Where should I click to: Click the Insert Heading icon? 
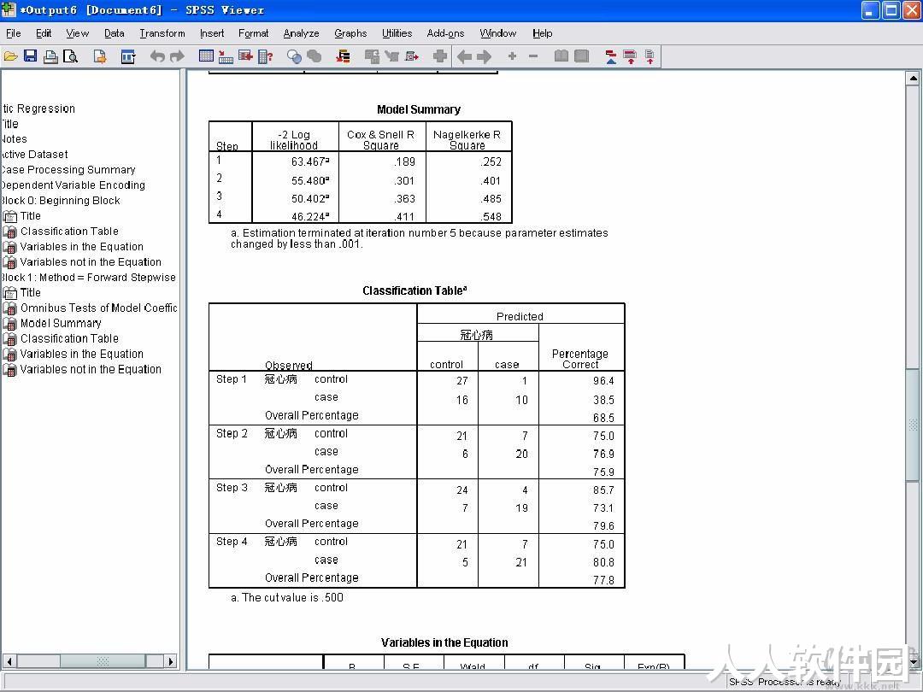tap(611, 56)
